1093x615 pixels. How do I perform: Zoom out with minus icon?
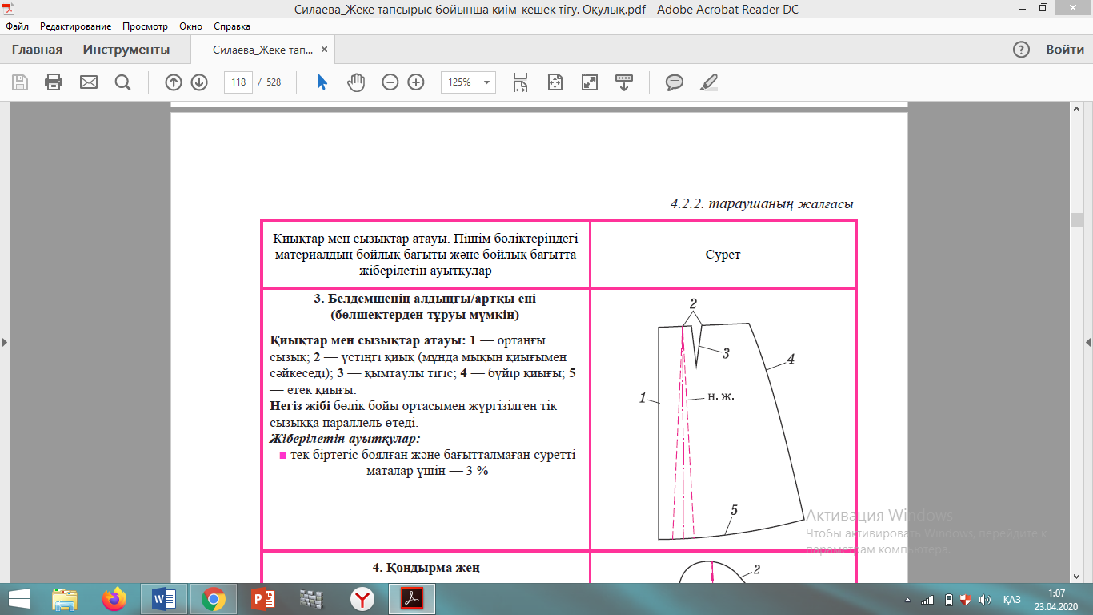[x=390, y=82]
